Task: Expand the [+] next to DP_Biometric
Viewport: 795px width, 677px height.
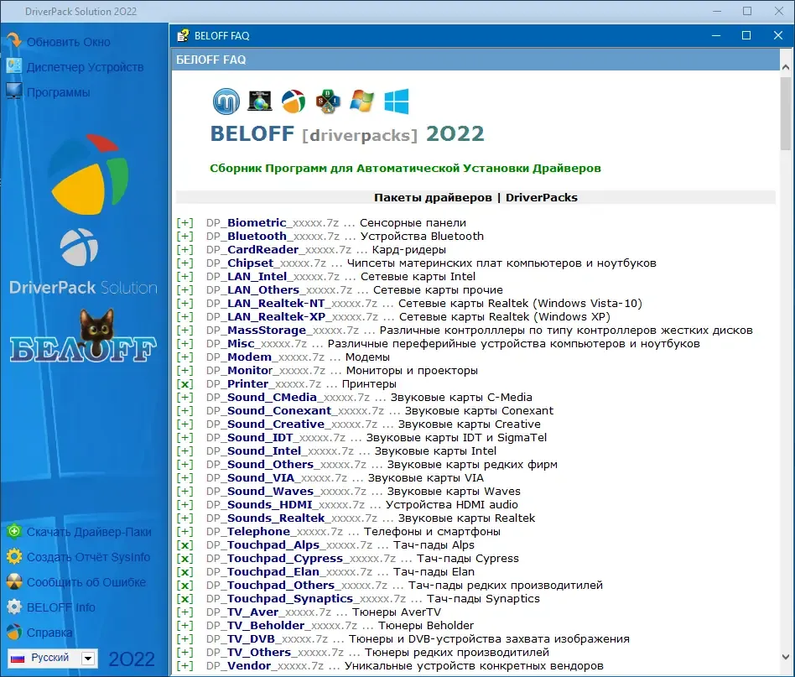Action: point(185,222)
